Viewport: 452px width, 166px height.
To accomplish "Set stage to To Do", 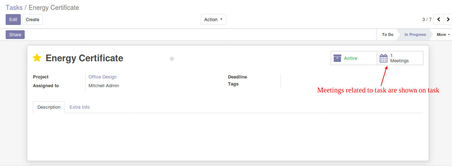I will point(387,34).
